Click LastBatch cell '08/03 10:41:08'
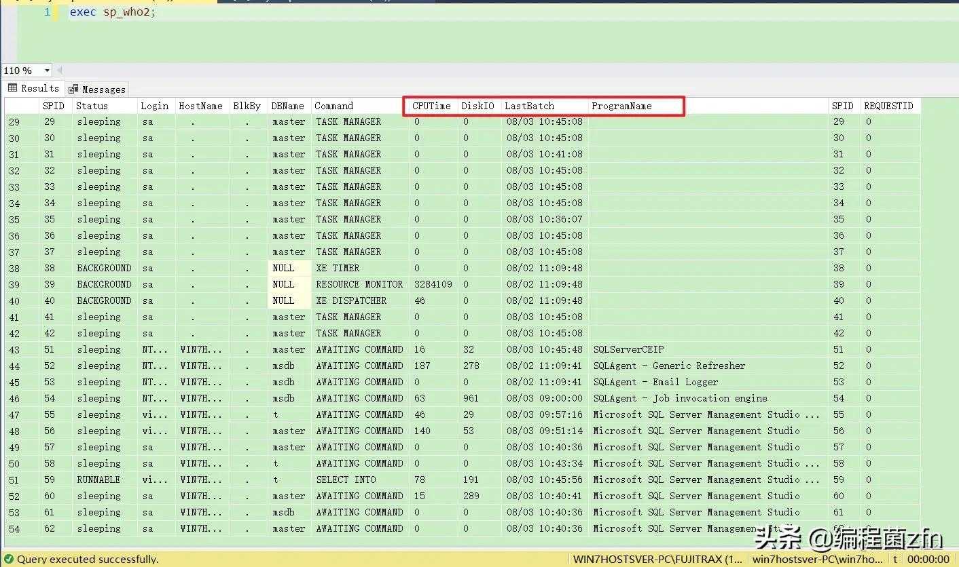Screen dimensions: 959x567 coord(545,154)
